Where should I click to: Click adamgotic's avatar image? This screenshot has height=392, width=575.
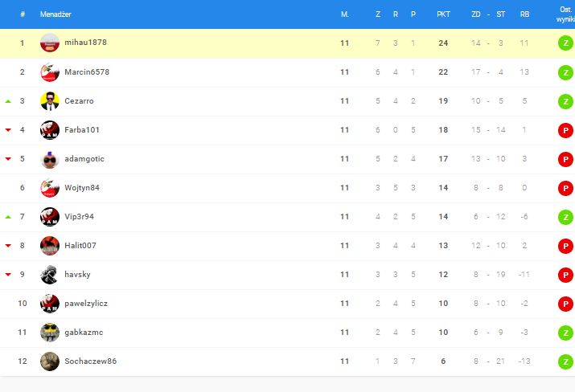[50, 159]
